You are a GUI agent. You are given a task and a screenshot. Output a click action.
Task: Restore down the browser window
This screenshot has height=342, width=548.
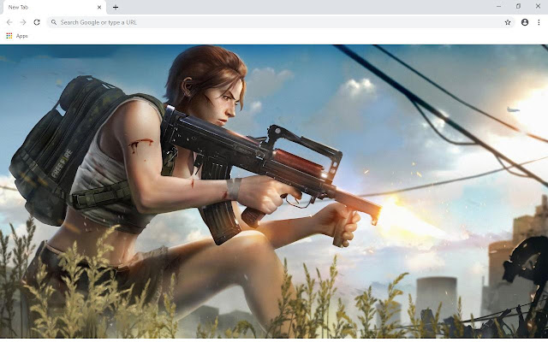tap(518, 6)
